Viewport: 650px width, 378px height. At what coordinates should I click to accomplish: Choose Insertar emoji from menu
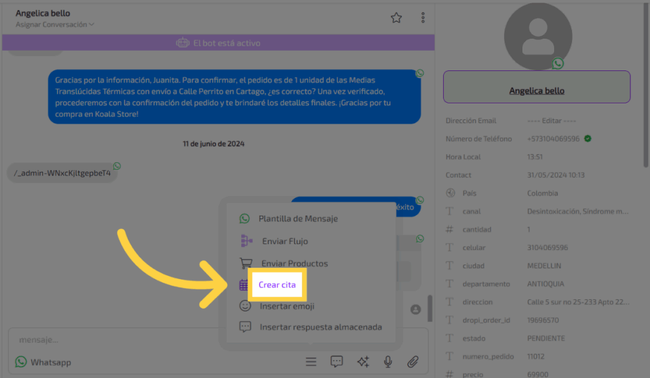point(286,306)
